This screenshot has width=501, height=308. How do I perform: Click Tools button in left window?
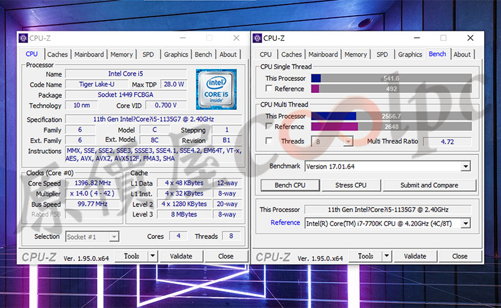click(132, 256)
